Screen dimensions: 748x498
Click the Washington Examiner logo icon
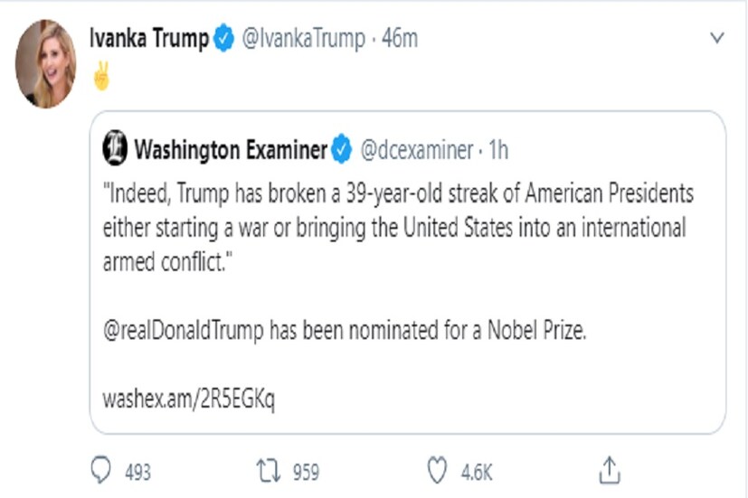coord(115,149)
